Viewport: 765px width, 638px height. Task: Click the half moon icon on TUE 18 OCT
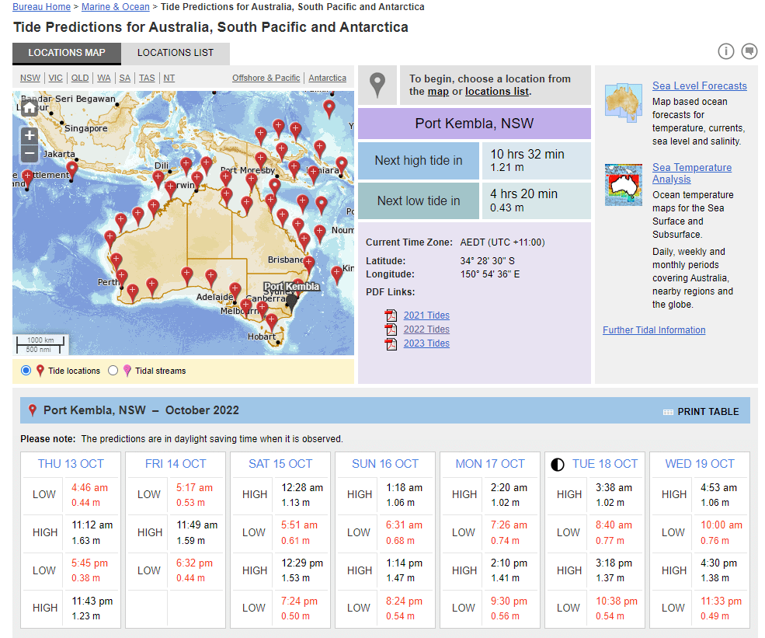pos(557,464)
